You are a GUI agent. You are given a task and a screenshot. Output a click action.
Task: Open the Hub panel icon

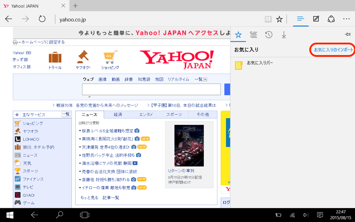click(301, 19)
